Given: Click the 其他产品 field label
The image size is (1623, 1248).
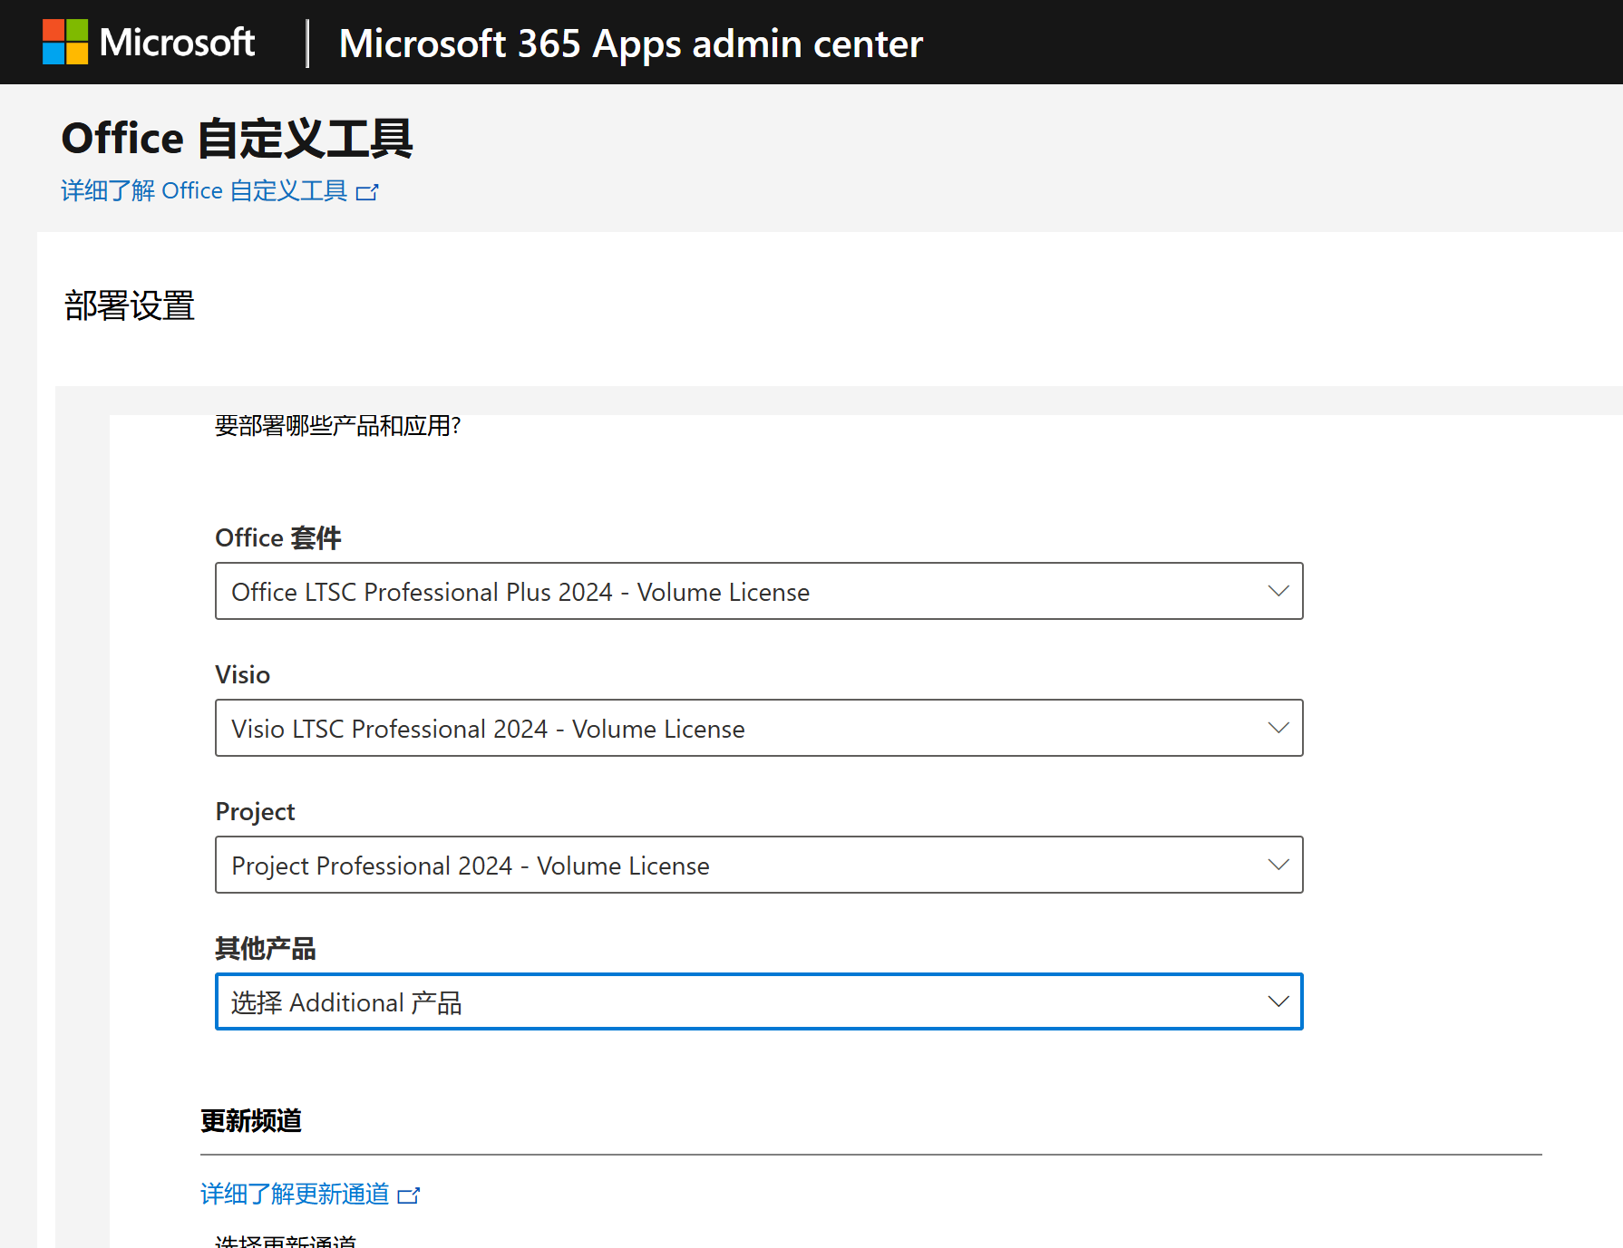Looking at the screenshot, I should click(x=265, y=948).
